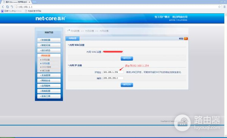The width and height of the screenshot is (227, 138).
Task: Open the browser menu icon at far right
Action: pos(224,7)
